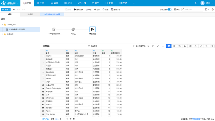This screenshot has height=121, width=215.
Task: Click the 公司 column header
Action: click(55, 52)
